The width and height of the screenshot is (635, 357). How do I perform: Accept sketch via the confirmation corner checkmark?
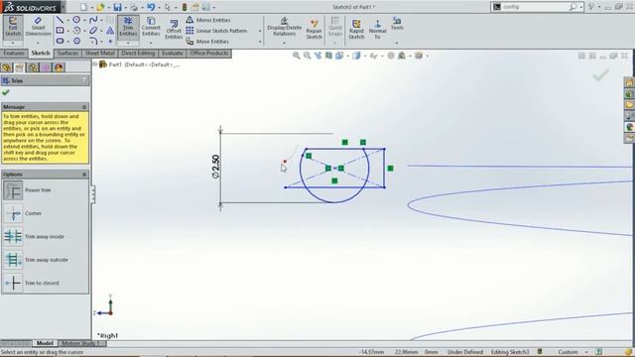coord(600,75)
